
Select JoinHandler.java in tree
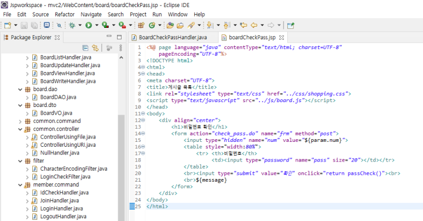coord(59,201)
